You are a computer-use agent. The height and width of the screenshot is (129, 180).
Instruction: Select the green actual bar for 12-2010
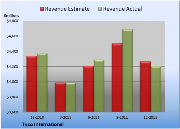(42, 83)
